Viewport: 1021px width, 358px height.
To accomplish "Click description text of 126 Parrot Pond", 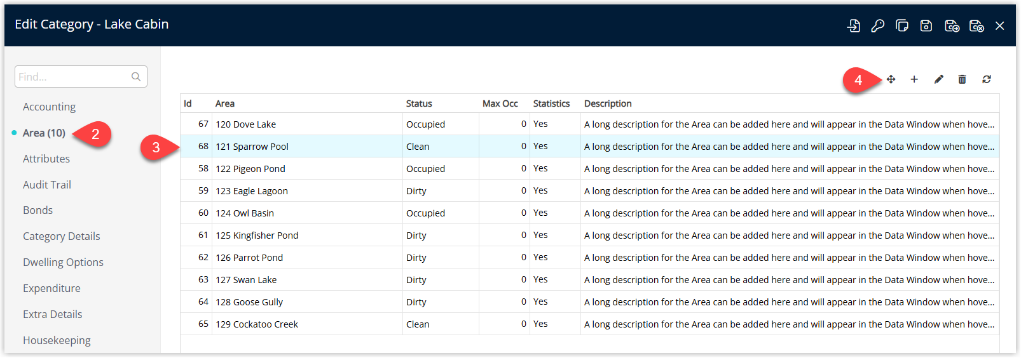I will tap(789, 257).
